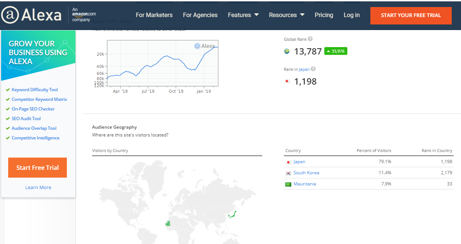This screenshot has height=244, width=461.
Task: Click the Percent of Visitors column header
Action: pyautogui.click(x=374, y=151)
